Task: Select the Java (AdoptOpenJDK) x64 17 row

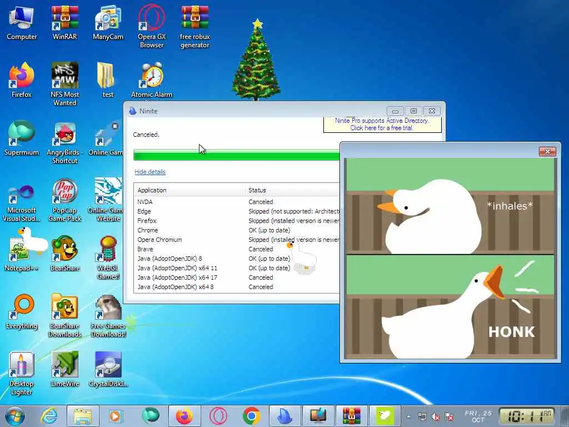Action: [x=237, y=277]
